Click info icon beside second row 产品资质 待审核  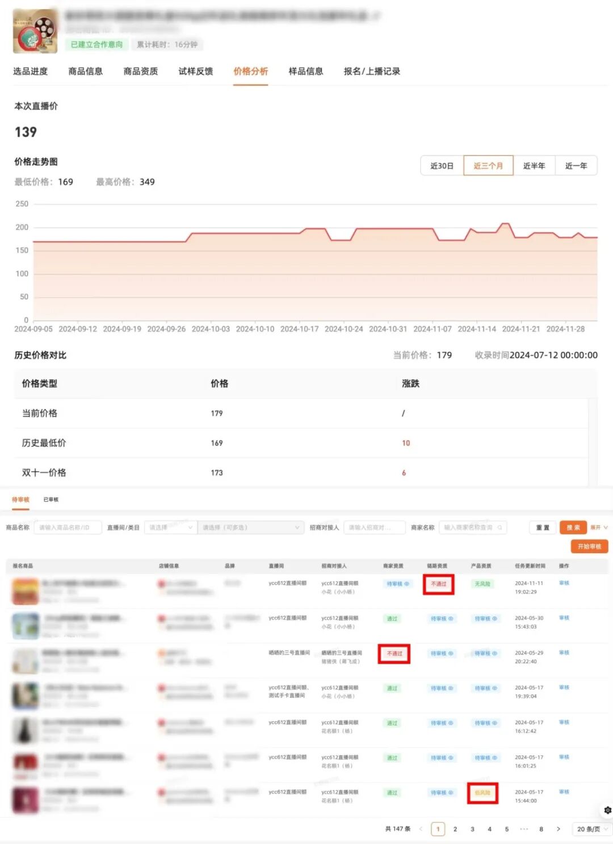click(x=495, y=618)
